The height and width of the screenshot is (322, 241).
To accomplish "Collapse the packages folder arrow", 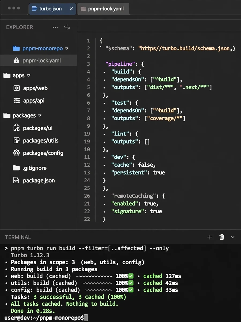I will tap(40, 116).
